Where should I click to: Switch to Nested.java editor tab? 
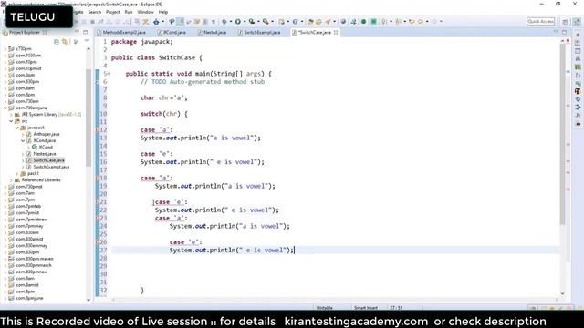coord(212,33)
